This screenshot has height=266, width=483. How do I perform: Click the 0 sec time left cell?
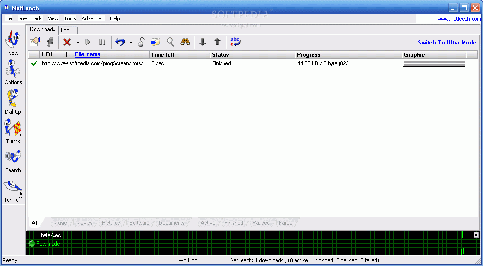coord(158,63)
